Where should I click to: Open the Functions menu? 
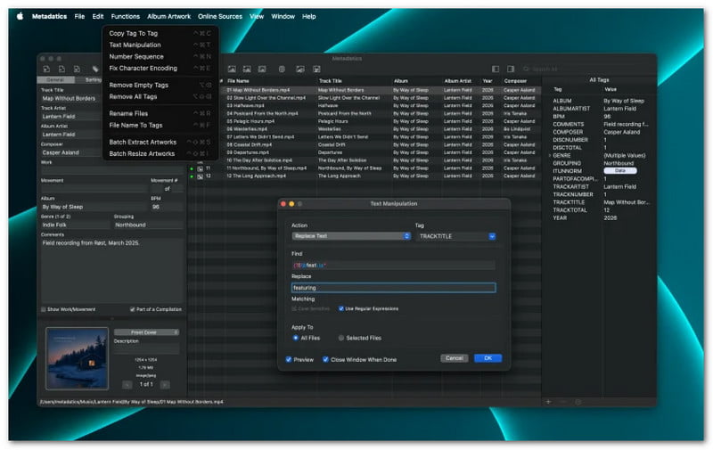pos(126,16)
